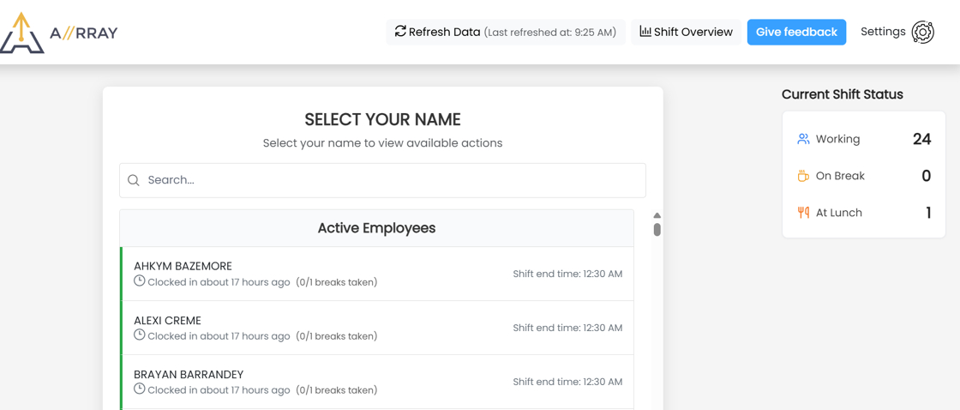Image resolution: width=960 pixels, height=410 pixels.
Task: Click clocked-in text under ALEXI CREME
Action: [219, 336]
